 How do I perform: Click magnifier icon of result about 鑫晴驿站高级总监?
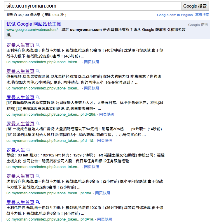[38, 97]
